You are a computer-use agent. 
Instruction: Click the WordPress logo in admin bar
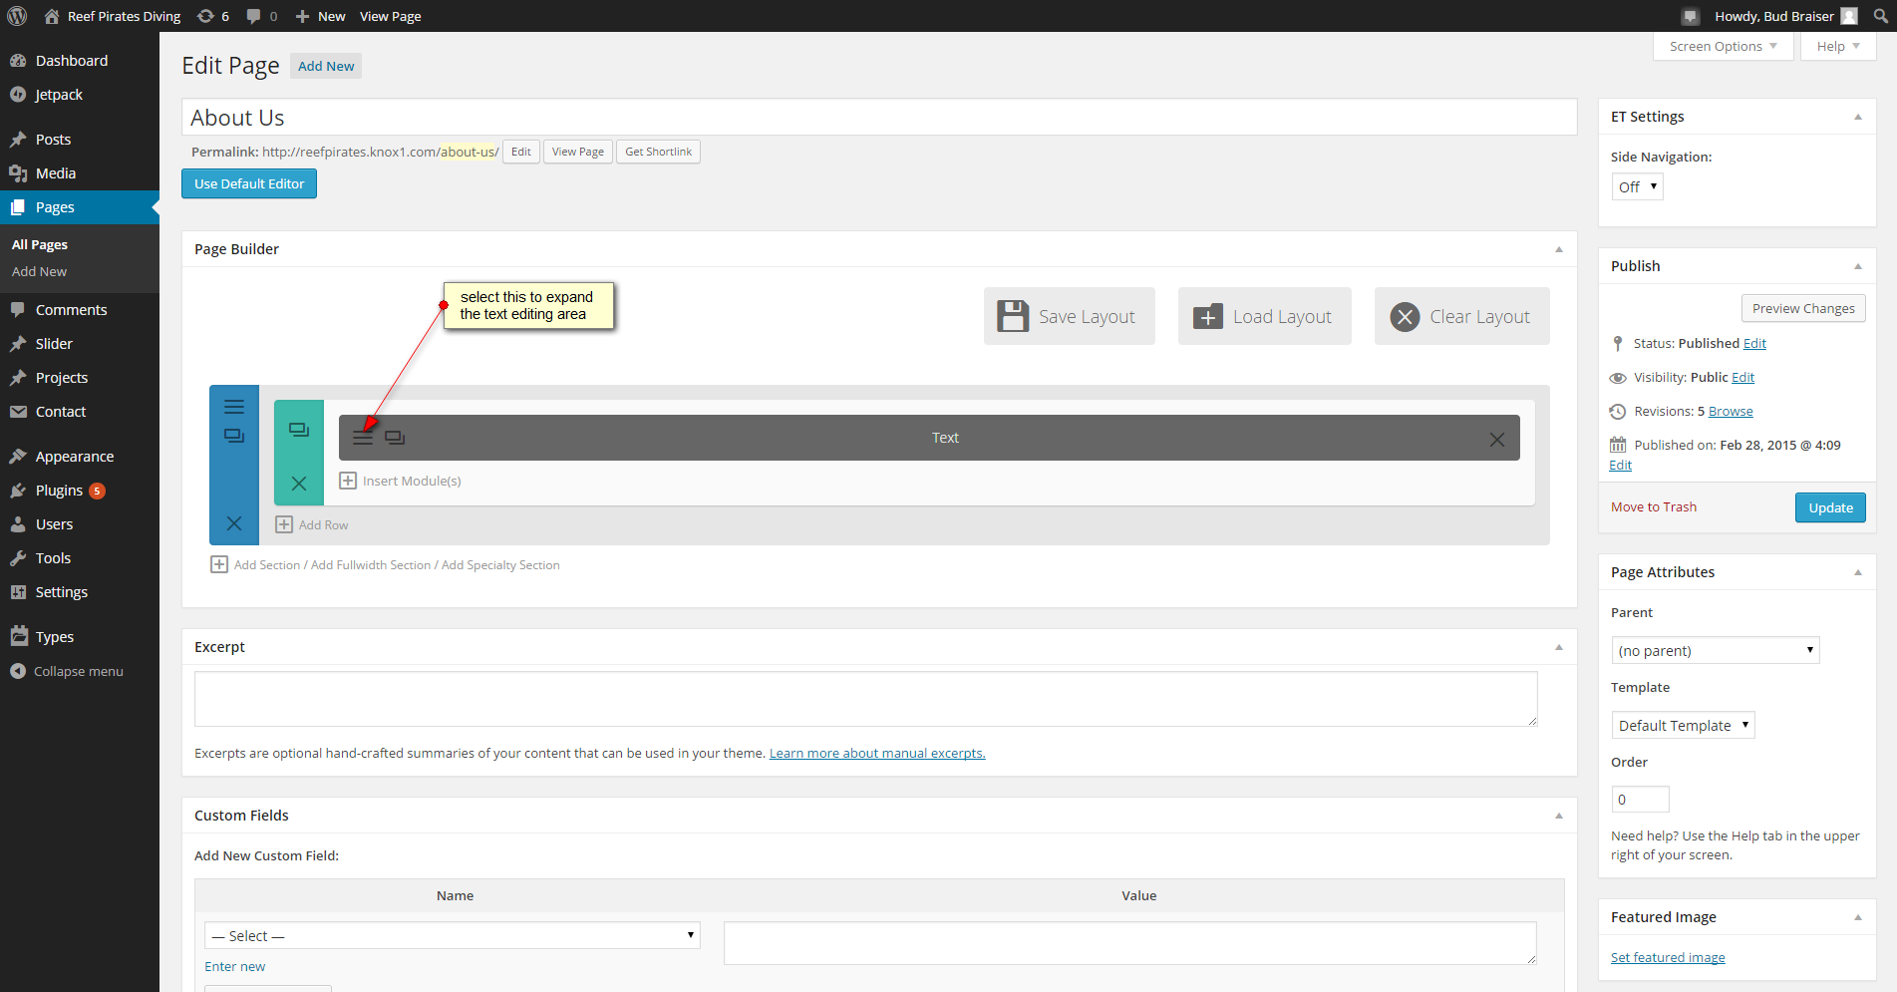pos(17,16)
